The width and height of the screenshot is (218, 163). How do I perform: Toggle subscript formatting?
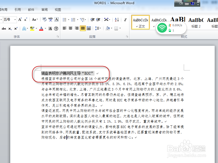10,29
